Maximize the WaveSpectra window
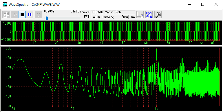Screen dimensions: 223x112 pos(203,4)
